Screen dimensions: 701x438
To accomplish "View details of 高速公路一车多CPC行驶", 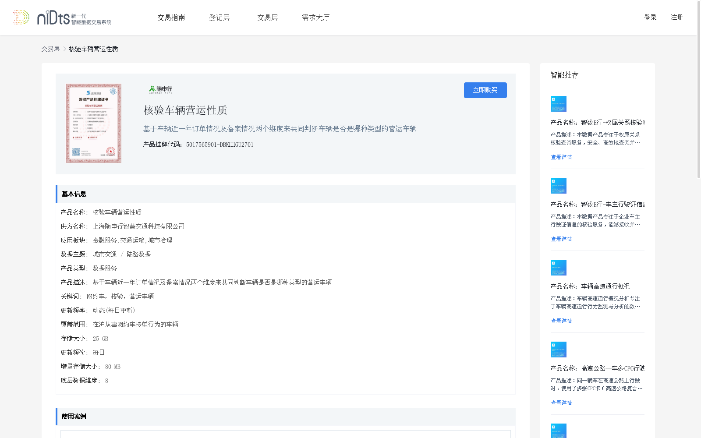I will [x=561, y=403].
